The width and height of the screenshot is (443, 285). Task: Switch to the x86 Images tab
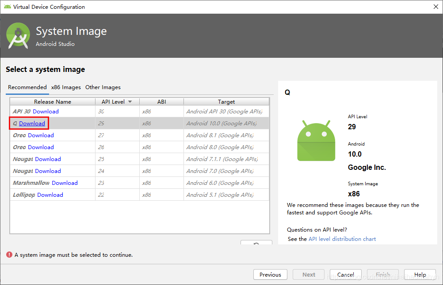pyautogui.click(x=66, y=87)
